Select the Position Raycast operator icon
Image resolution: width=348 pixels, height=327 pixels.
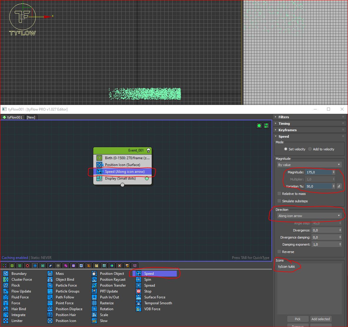(x=94, y=280)
